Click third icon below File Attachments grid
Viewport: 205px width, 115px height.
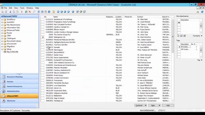(x=184, y=36)
